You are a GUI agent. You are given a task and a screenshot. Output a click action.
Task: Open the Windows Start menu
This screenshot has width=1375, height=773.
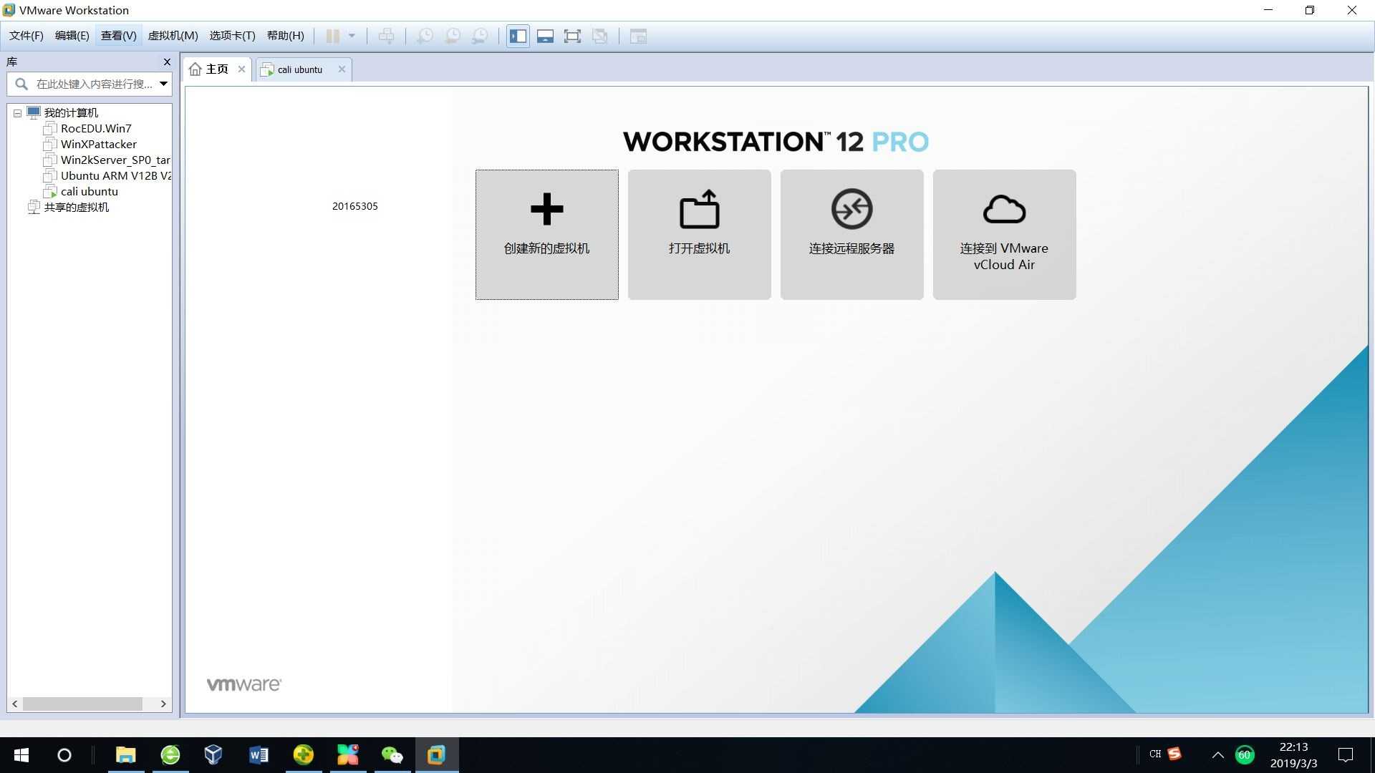pyautogui.click(x=21, y=755)
